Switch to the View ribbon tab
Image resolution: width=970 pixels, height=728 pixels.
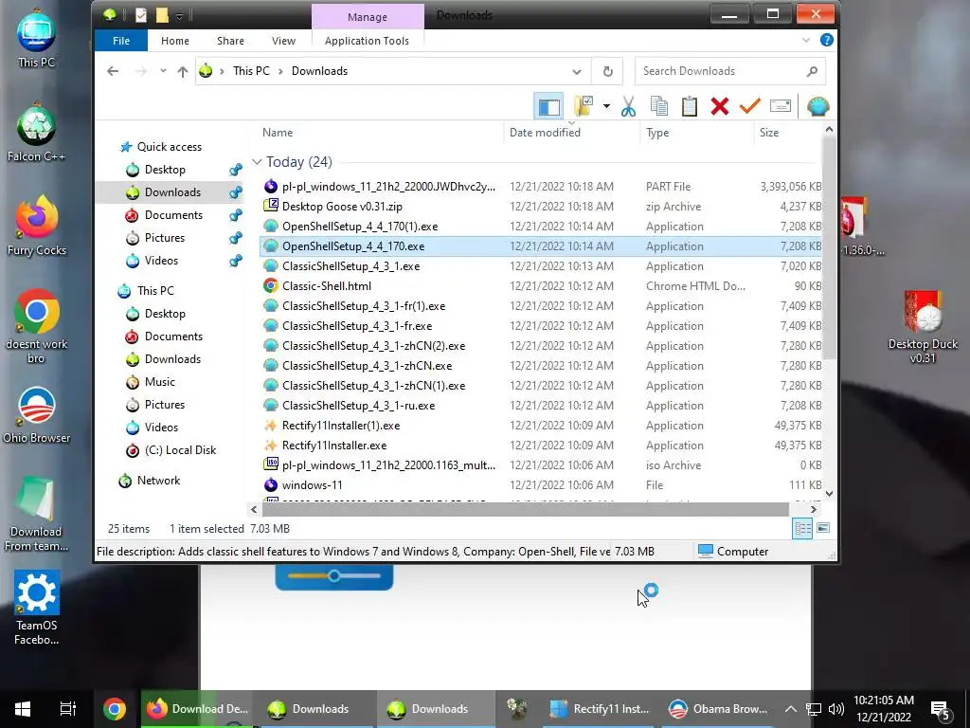(283, 41)
